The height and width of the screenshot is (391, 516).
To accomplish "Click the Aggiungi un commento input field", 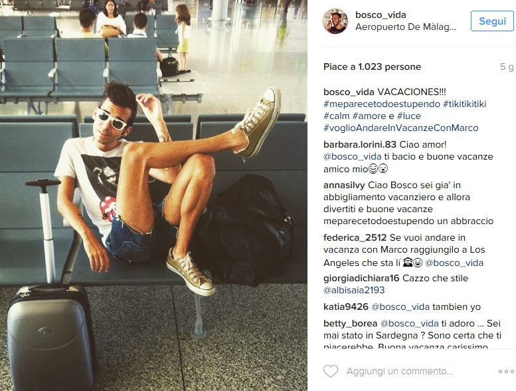I will pos(400,371).
